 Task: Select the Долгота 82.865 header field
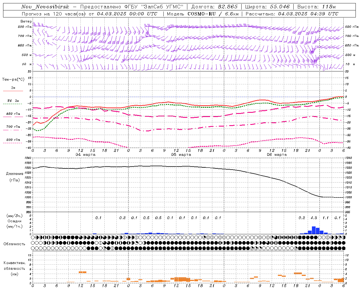click(x=214, y=7)
